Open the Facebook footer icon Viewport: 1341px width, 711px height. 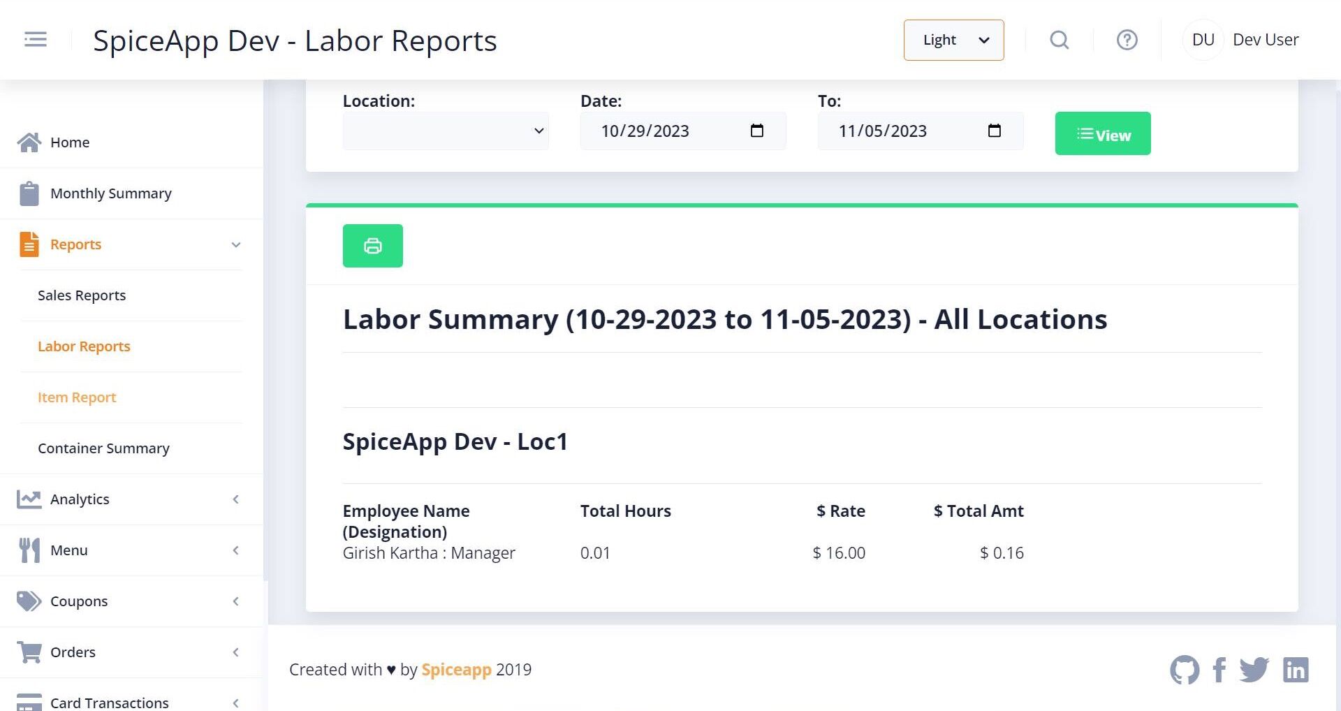click(x=1219, y=670)
